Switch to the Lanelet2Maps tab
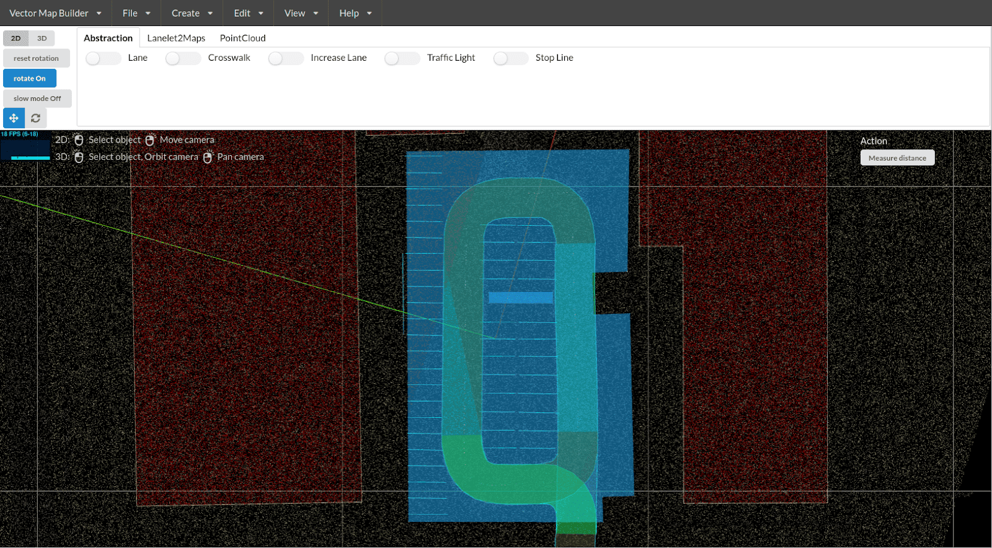This screenshot has height=548, width=992. (176, 38)
